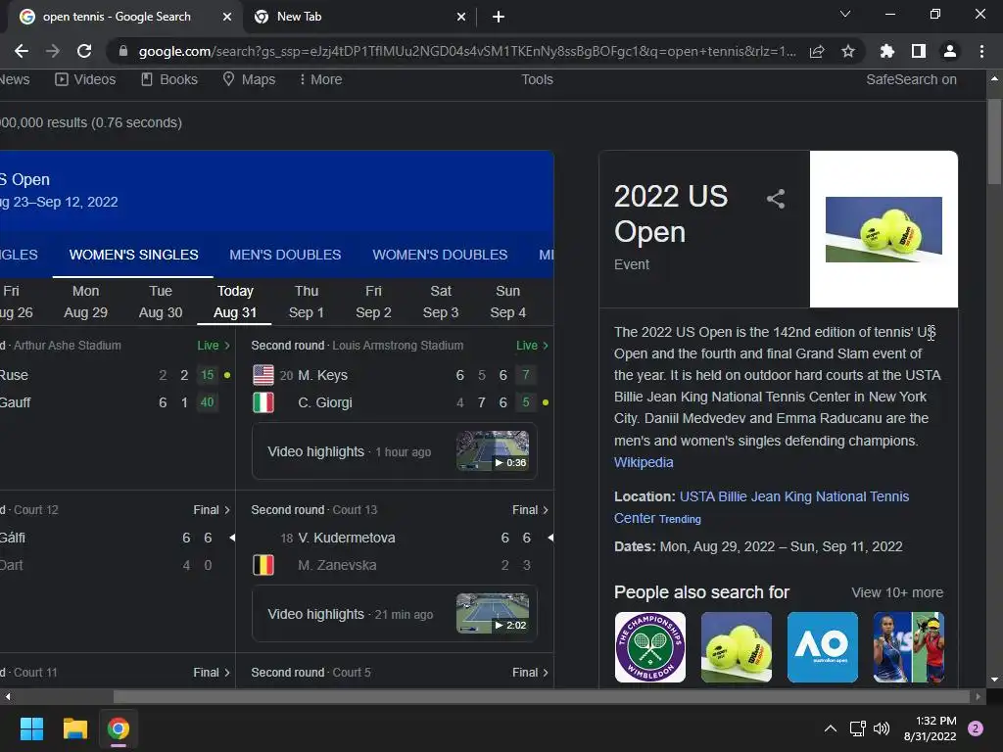The height and width of the screenshot is (752, 1003).
Task: Open the browser side panel
Action: (x=919, y=51)
